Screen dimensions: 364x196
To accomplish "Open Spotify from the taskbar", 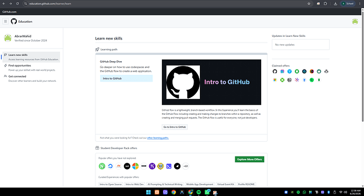I will (x=199, y=192).
